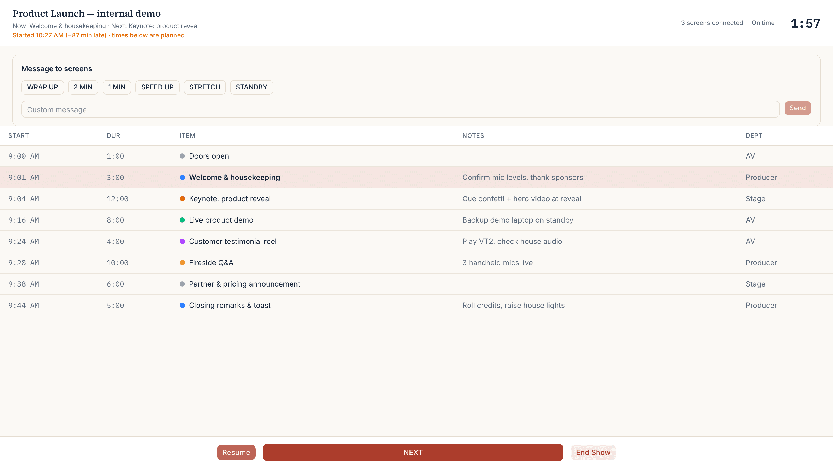
Task: Click the green dot beside Live product demo
Action: click(182, 220)
